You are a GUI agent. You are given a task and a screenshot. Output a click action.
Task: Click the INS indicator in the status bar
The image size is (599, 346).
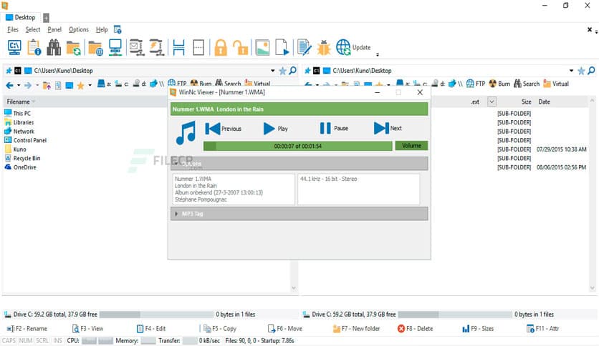(57, 341)
